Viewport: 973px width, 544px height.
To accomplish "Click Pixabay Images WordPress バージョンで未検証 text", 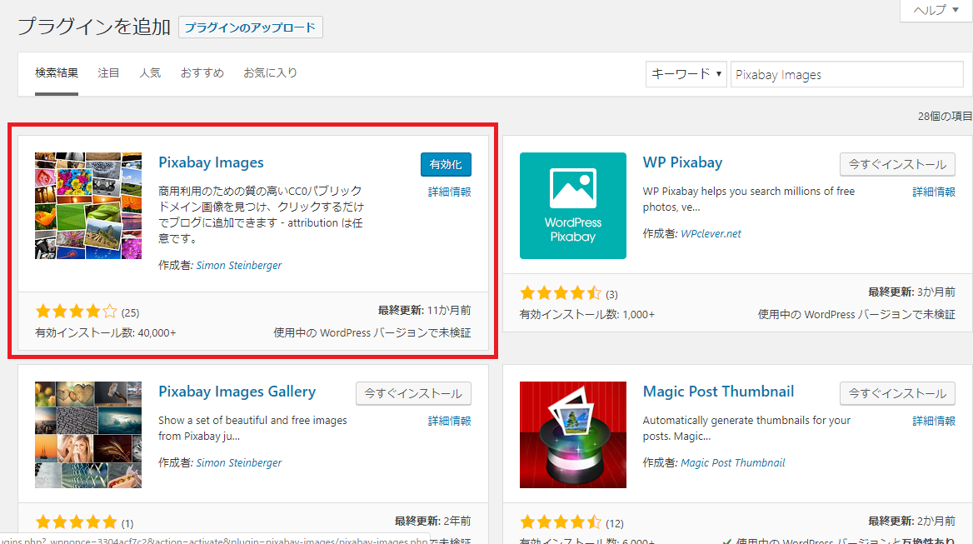I will tap(372, 333).
